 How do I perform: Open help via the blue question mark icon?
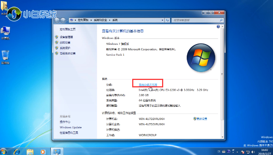click(218, 27)
